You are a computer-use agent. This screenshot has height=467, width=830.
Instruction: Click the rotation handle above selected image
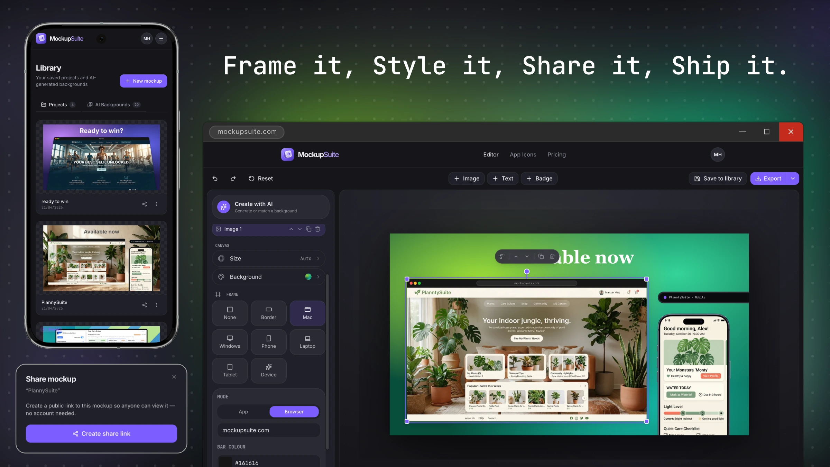[x=527, y=272]
